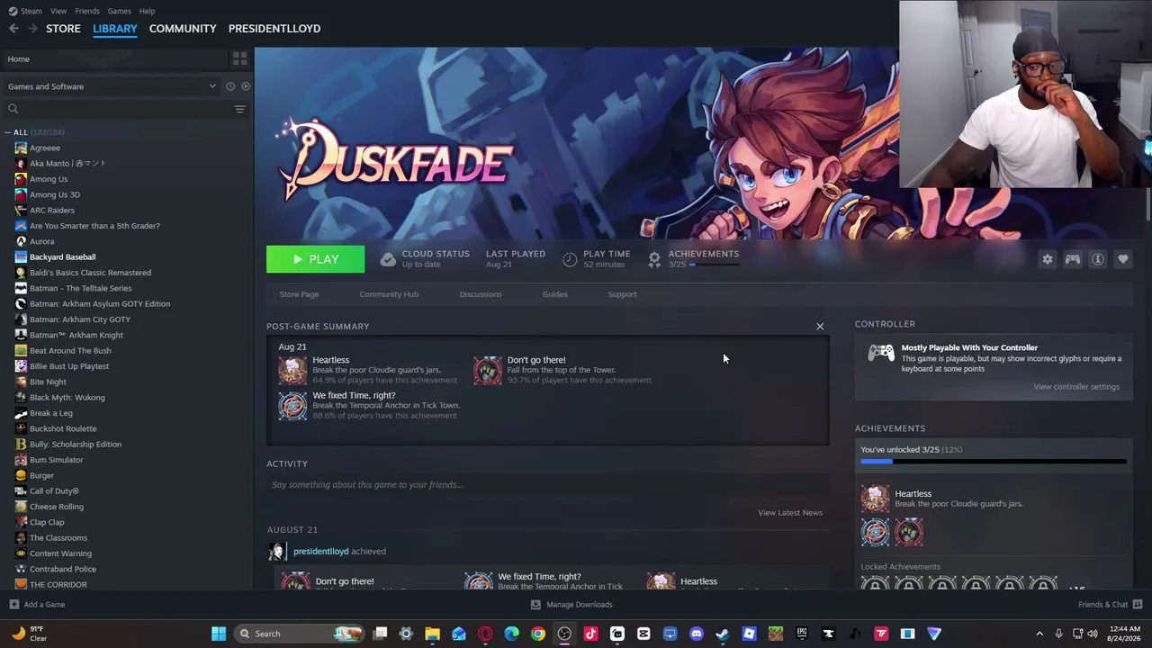1152x648 pixels.
Task: Click the Add a Game plus icon
Action: (13, 605)
